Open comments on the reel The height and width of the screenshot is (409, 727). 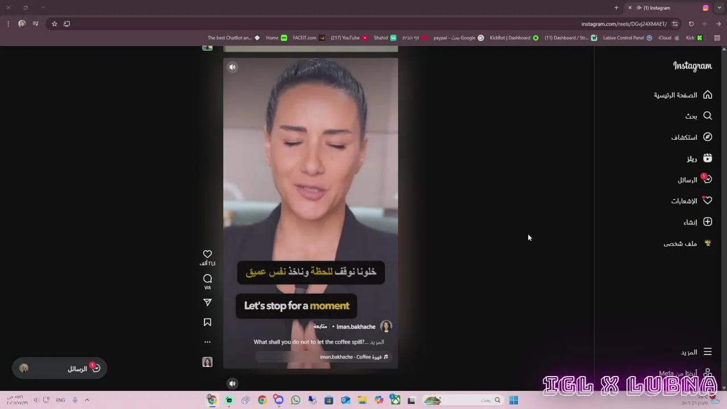click(207, 278)
